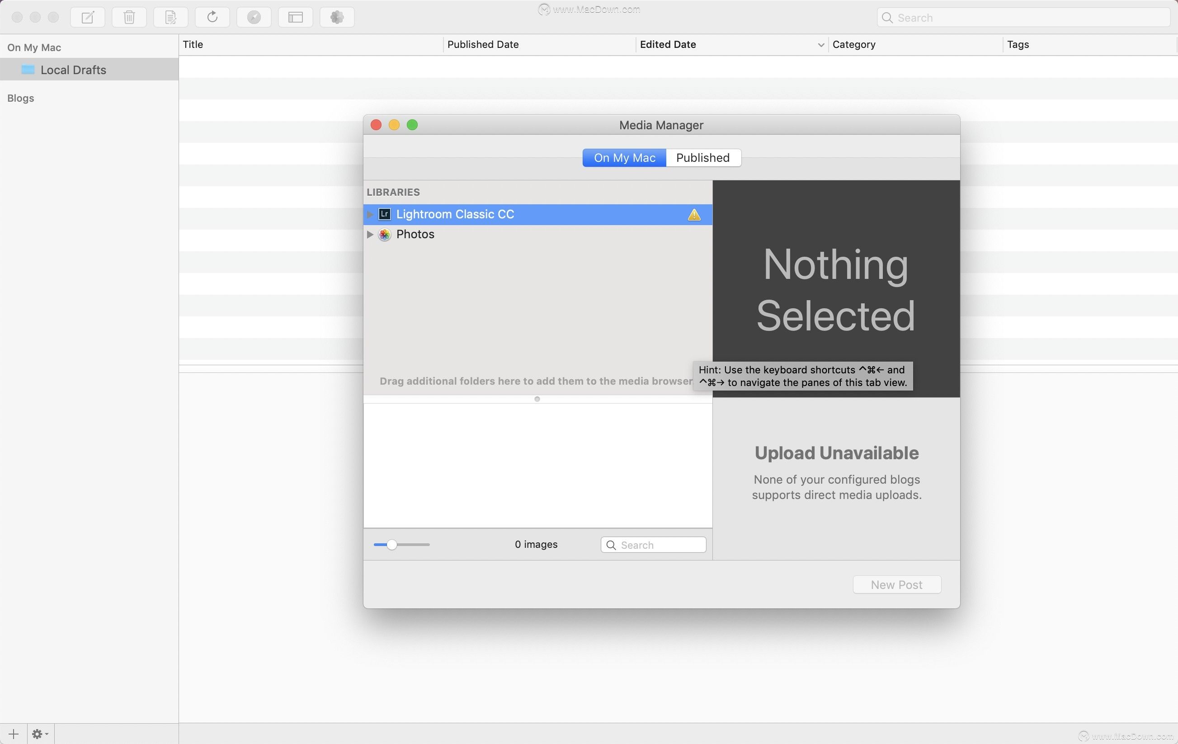The image size is (1178, 744).
Task: Select Local Drafts in sidebar
Action: coord(89,70)
